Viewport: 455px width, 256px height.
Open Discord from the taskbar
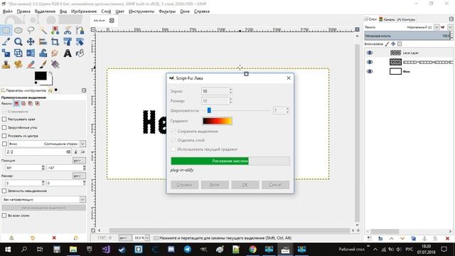pos(171,250)
